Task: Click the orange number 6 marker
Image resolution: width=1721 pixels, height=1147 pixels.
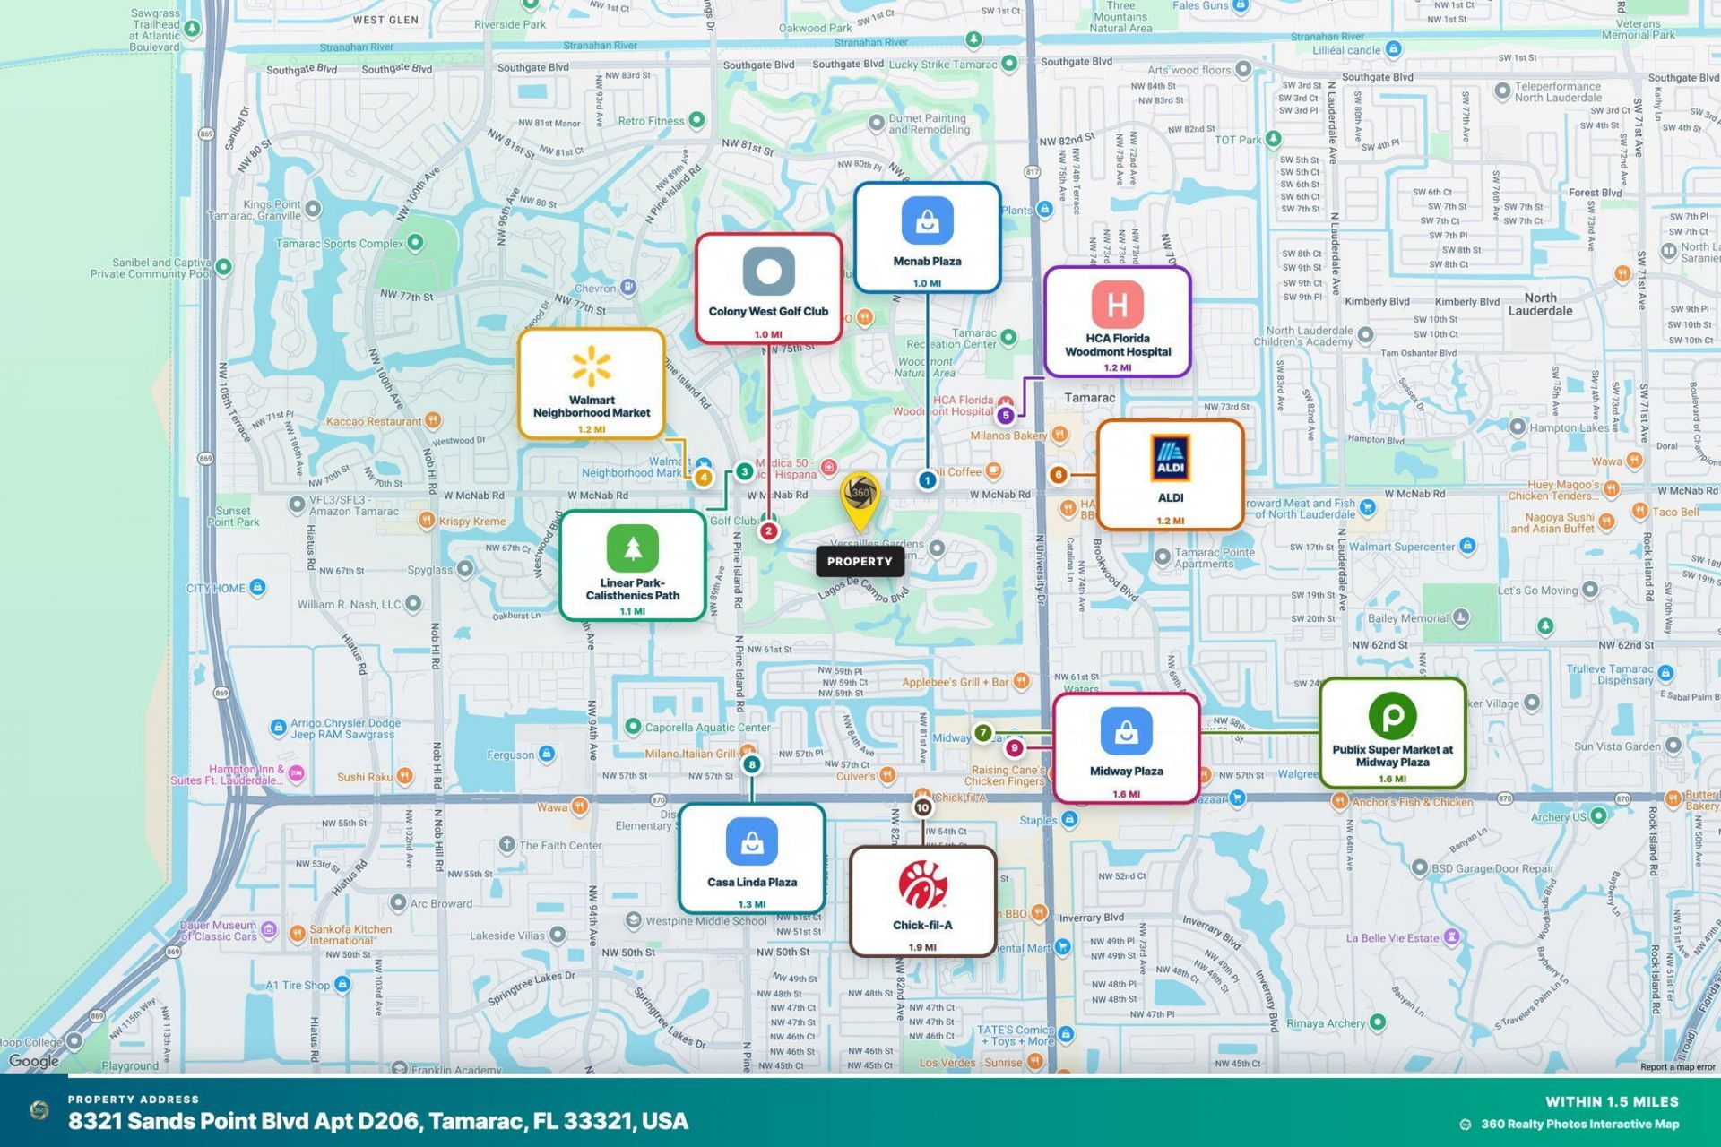Action: (x=1058, y=475)
